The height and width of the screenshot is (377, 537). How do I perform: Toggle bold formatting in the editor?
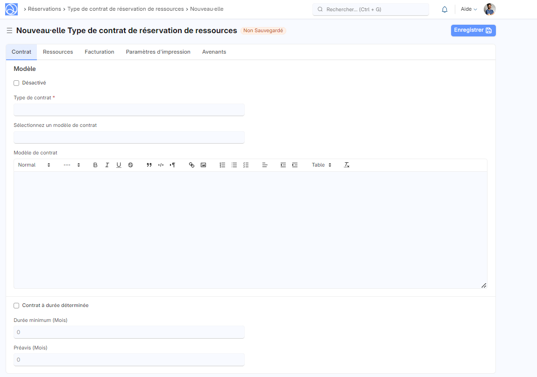click(x=95, y=165)
